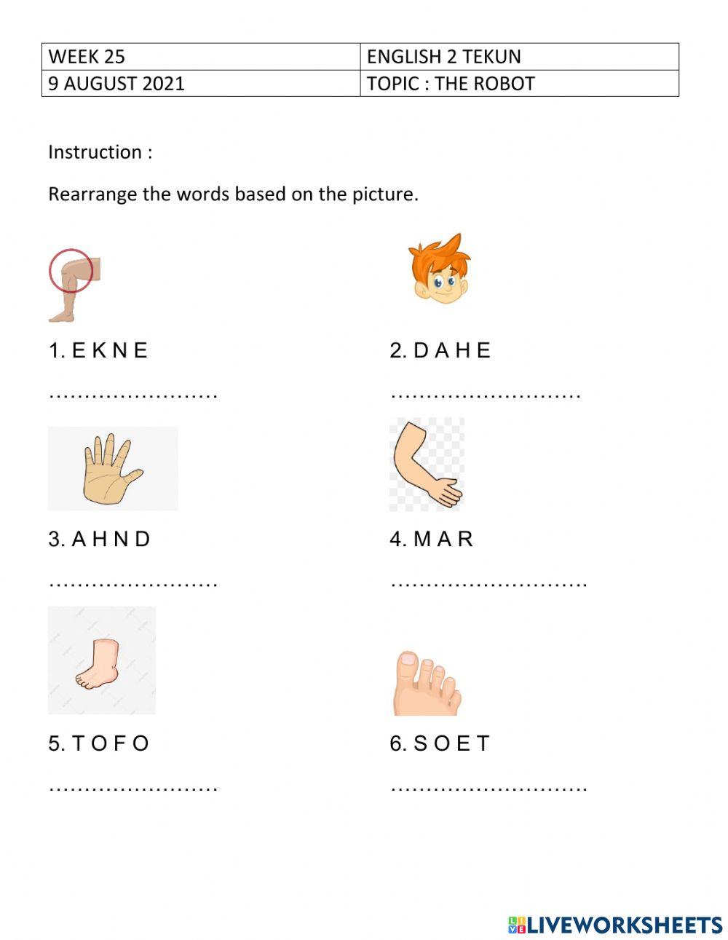Image resolution: width=728 pixels, height=940 pixels.
Task: Click the WEEK 25 header cell
Action: [x=200, y=57]
